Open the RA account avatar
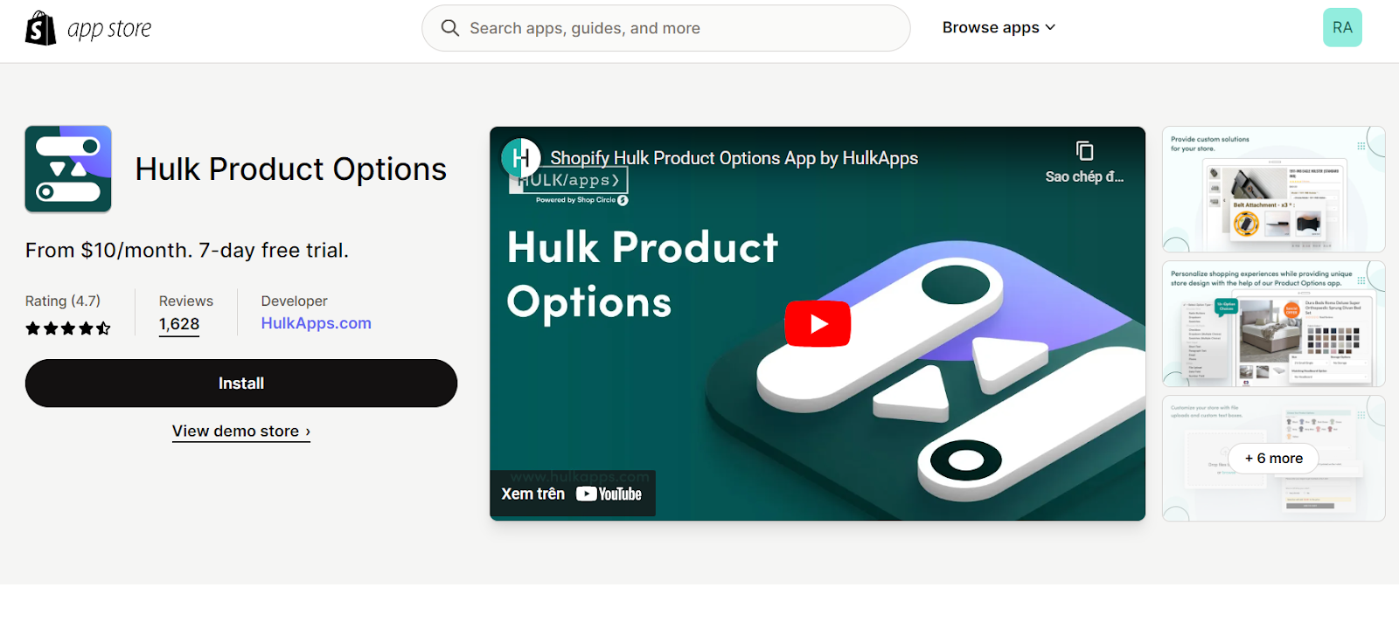The height and width of the screenshot is (636, 1399). click(x=1342, y=28)
